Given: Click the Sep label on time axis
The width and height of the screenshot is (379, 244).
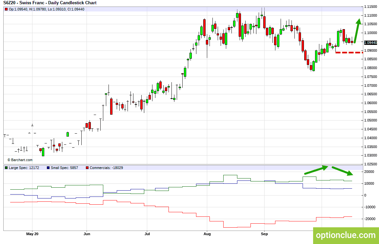Looking at the screenshot, I should click(x=265, y=234).
